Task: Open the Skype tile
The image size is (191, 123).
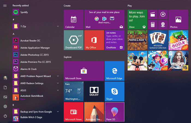Action: [115, 91]
